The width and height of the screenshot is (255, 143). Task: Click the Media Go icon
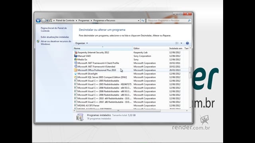76,60
